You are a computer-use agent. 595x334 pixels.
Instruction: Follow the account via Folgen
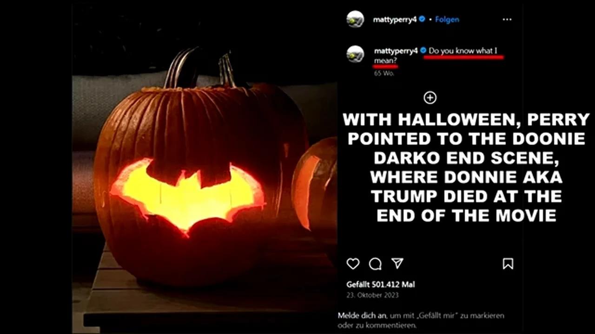[x=447, y=19]
